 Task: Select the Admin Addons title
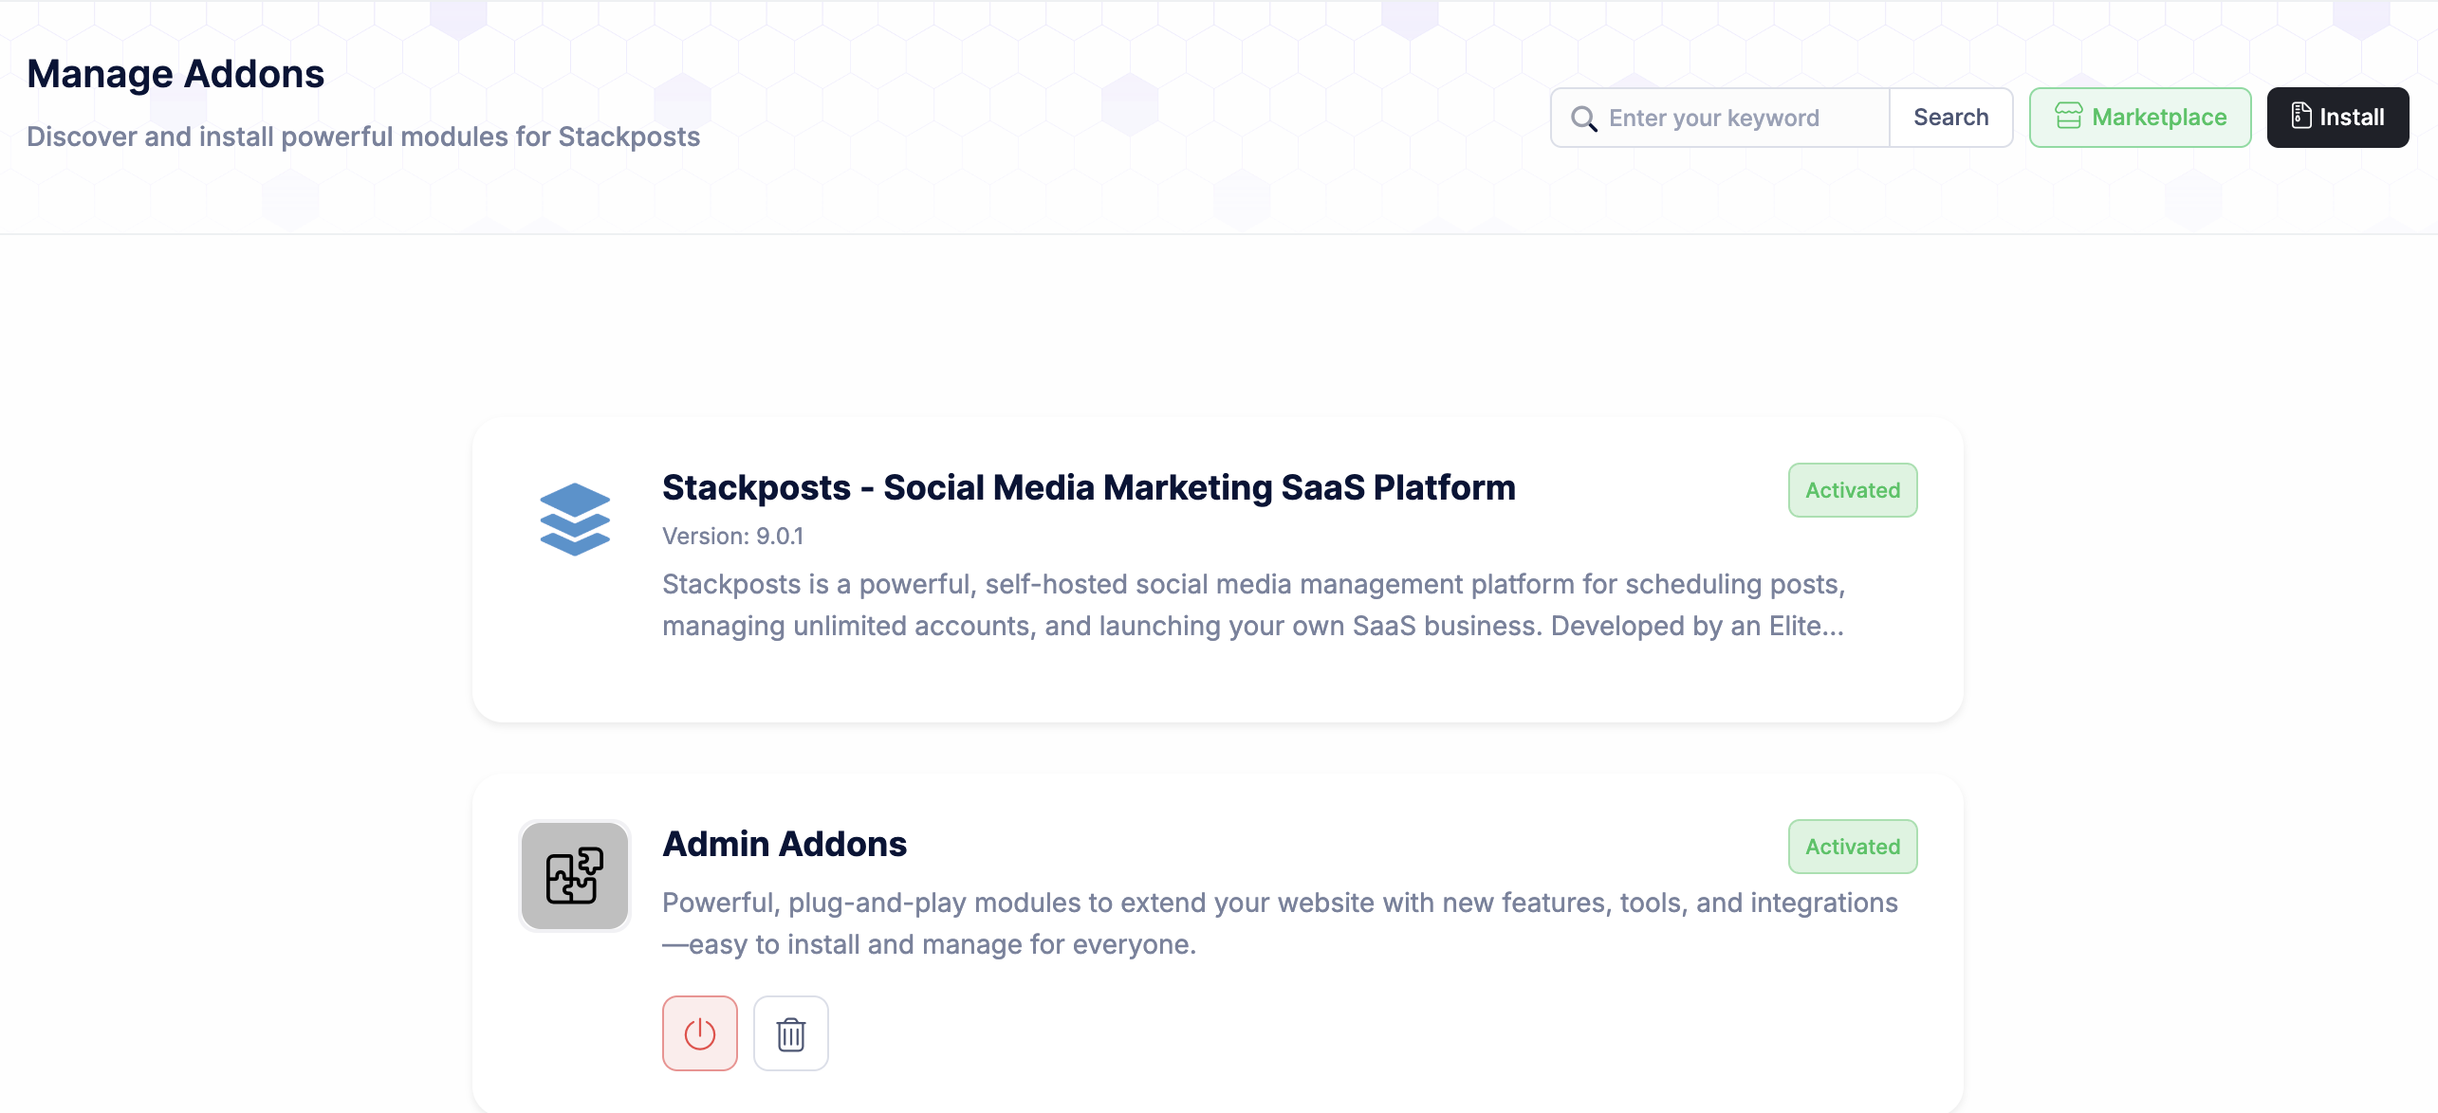click(x=785, y=844)
